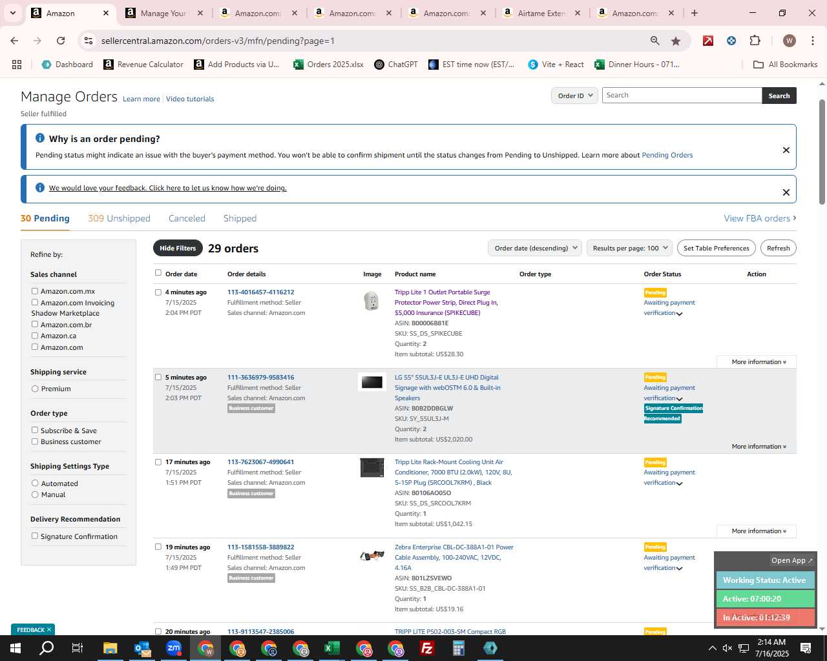
Task: Select all orders with header checkbox
Action: click(158, 272)
